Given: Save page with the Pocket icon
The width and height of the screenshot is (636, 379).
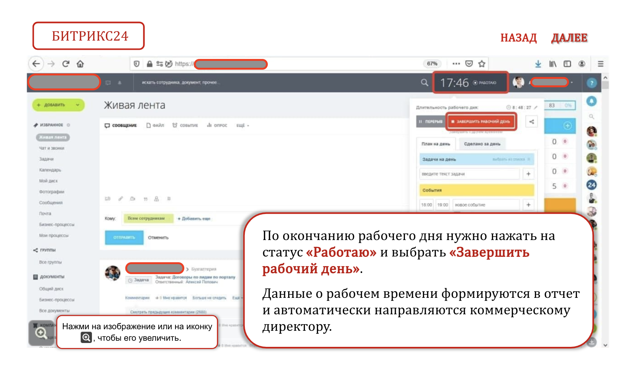Looking at the screenshot, I should pos(469,64).
